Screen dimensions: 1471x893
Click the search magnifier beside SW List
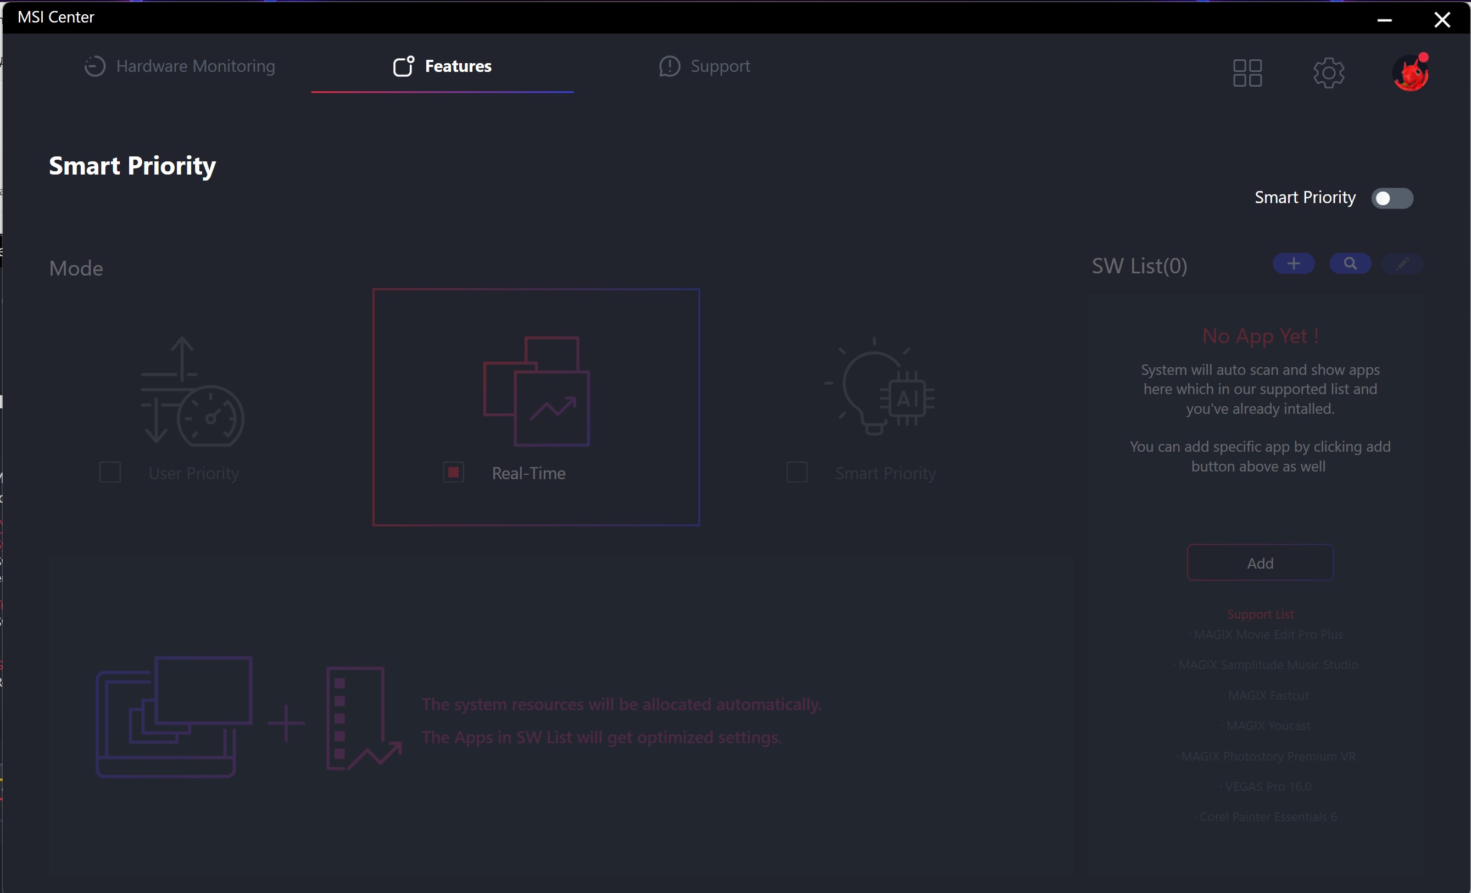[1350, 263]
